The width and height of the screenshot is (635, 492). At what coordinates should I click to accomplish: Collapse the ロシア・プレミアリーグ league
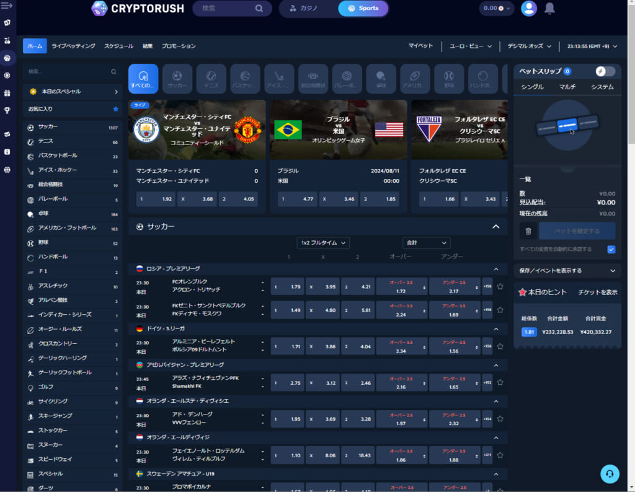coord(495,269)
